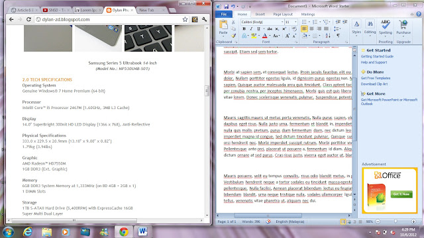Open the Font dialog launcher
The image size is (424, 238).
coord(296,42)
